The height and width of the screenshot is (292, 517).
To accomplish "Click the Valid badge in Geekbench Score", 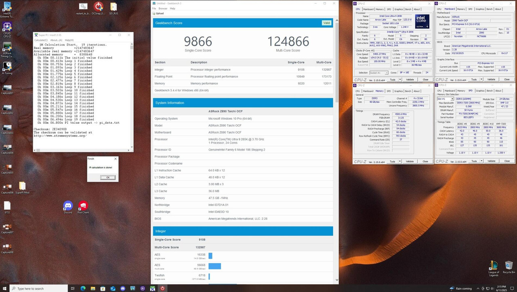I will 326,23.
